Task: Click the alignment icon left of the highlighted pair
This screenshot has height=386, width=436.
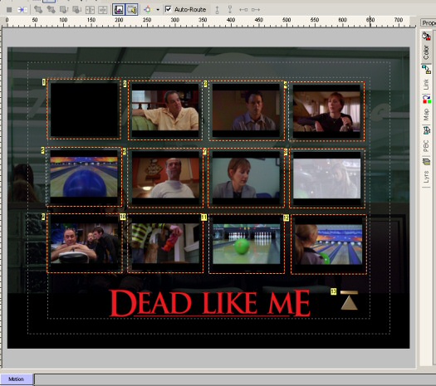Action: click(x=103, y=10)
